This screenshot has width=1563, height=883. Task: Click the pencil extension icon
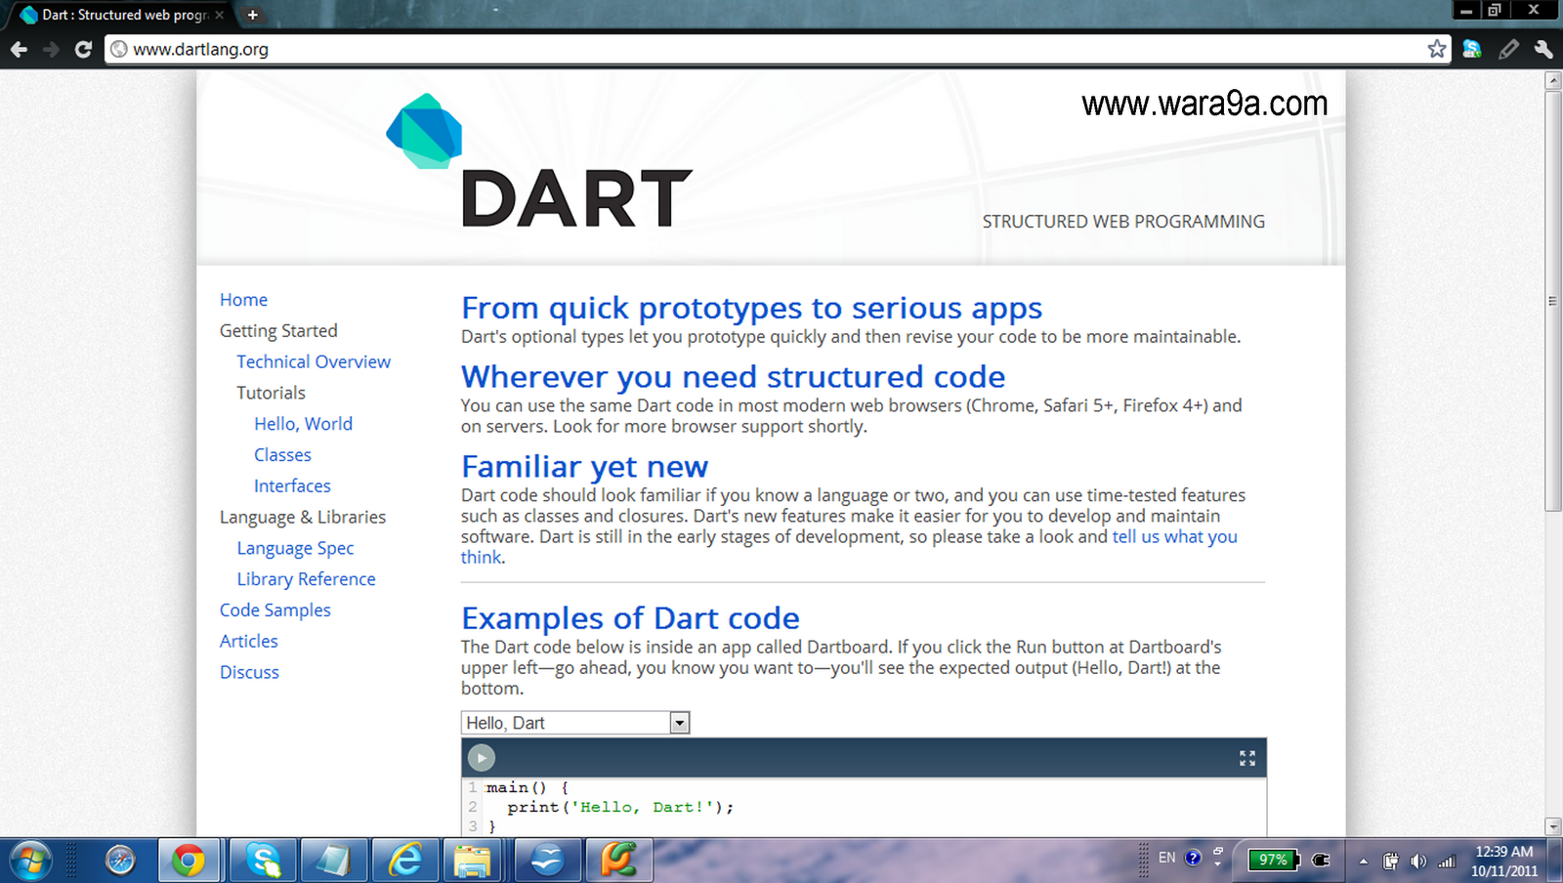pyautogui.click(x=1508, y=49)
